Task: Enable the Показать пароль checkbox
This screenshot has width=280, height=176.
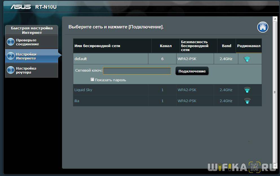Action: tap(92, 80)
